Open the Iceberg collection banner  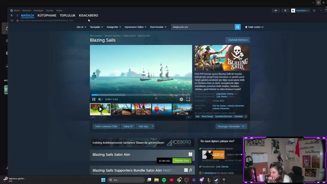[142, 143]
